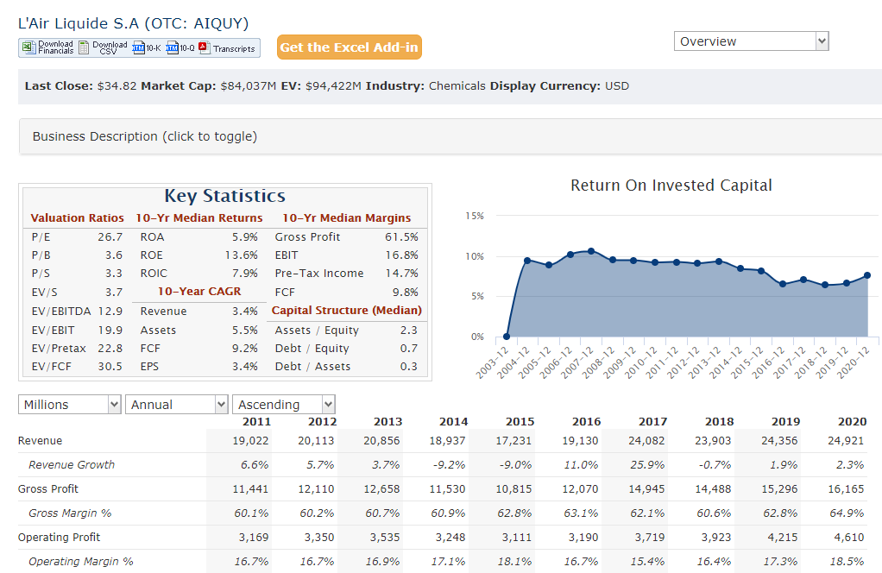Screen dimensions: 882x573
Task: Click the P/E value 26.7
Action: click(x=110, y=237)
